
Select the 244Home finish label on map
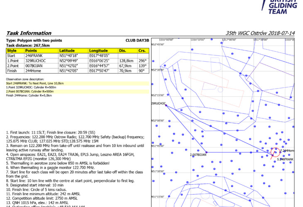tap(288, 151)
